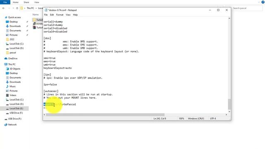Open Local Disk (D:) under This PC
The height and width of the screenshot is (149, 265).
(17, 104)
